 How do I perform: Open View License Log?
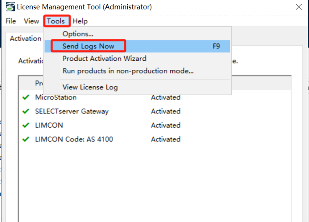tap(90, 87)
